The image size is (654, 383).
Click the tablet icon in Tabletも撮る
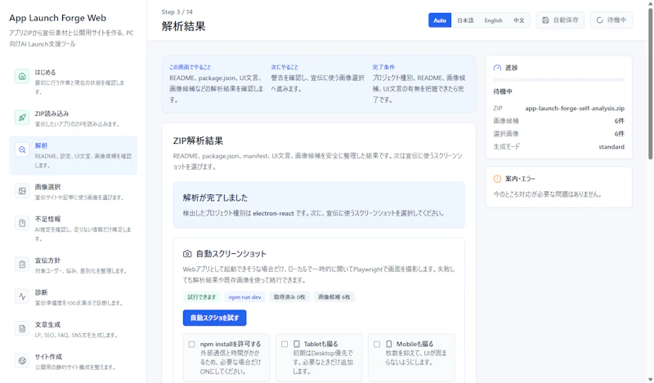coord(297,344)
